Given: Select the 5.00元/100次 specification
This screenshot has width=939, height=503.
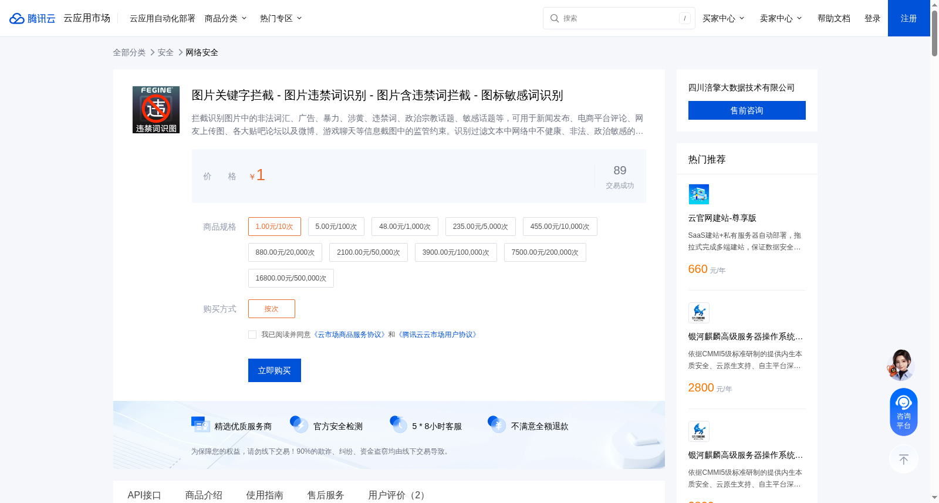Looking at the screenshot, I should [x=336, y=227].
